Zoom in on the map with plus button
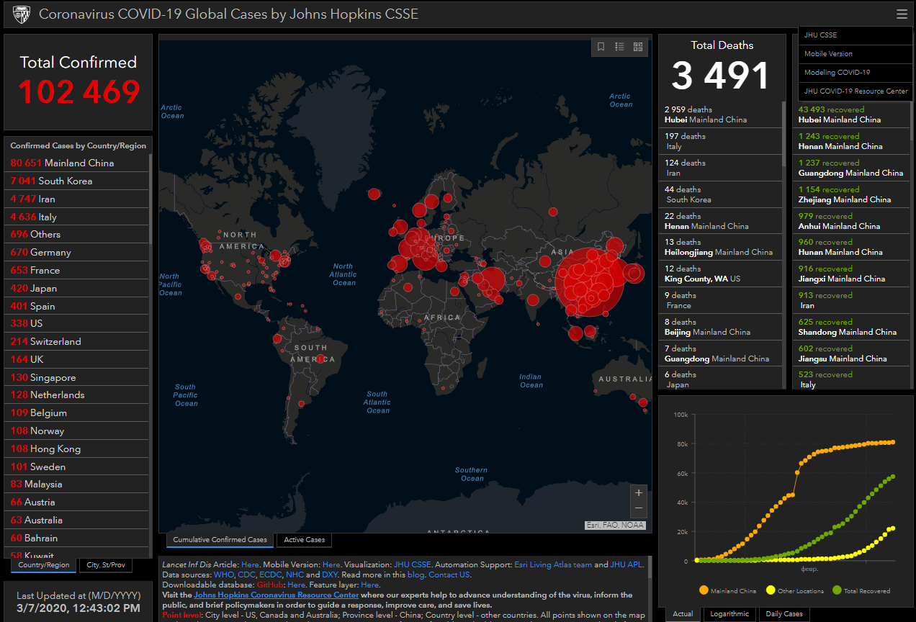The height and width of the screenshot is (622, 916). [x=638, y=493]
